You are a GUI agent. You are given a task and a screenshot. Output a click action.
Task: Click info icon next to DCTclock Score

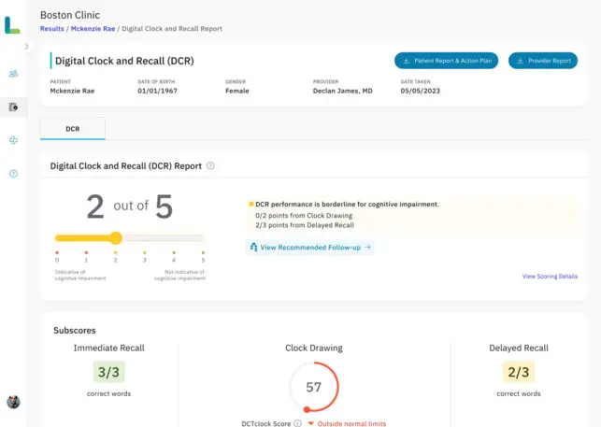click(x=297, y=423)
